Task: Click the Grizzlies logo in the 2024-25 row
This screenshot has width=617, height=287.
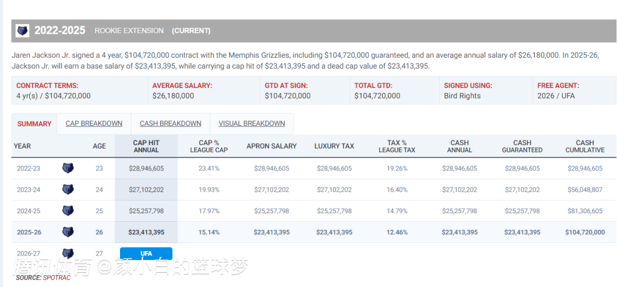Action: (x=68, y=211)
